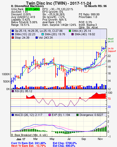This screenshot has width=117, height=147.
Task: Click the 'Instit. Buying:3' text
Action: point(88,25)
